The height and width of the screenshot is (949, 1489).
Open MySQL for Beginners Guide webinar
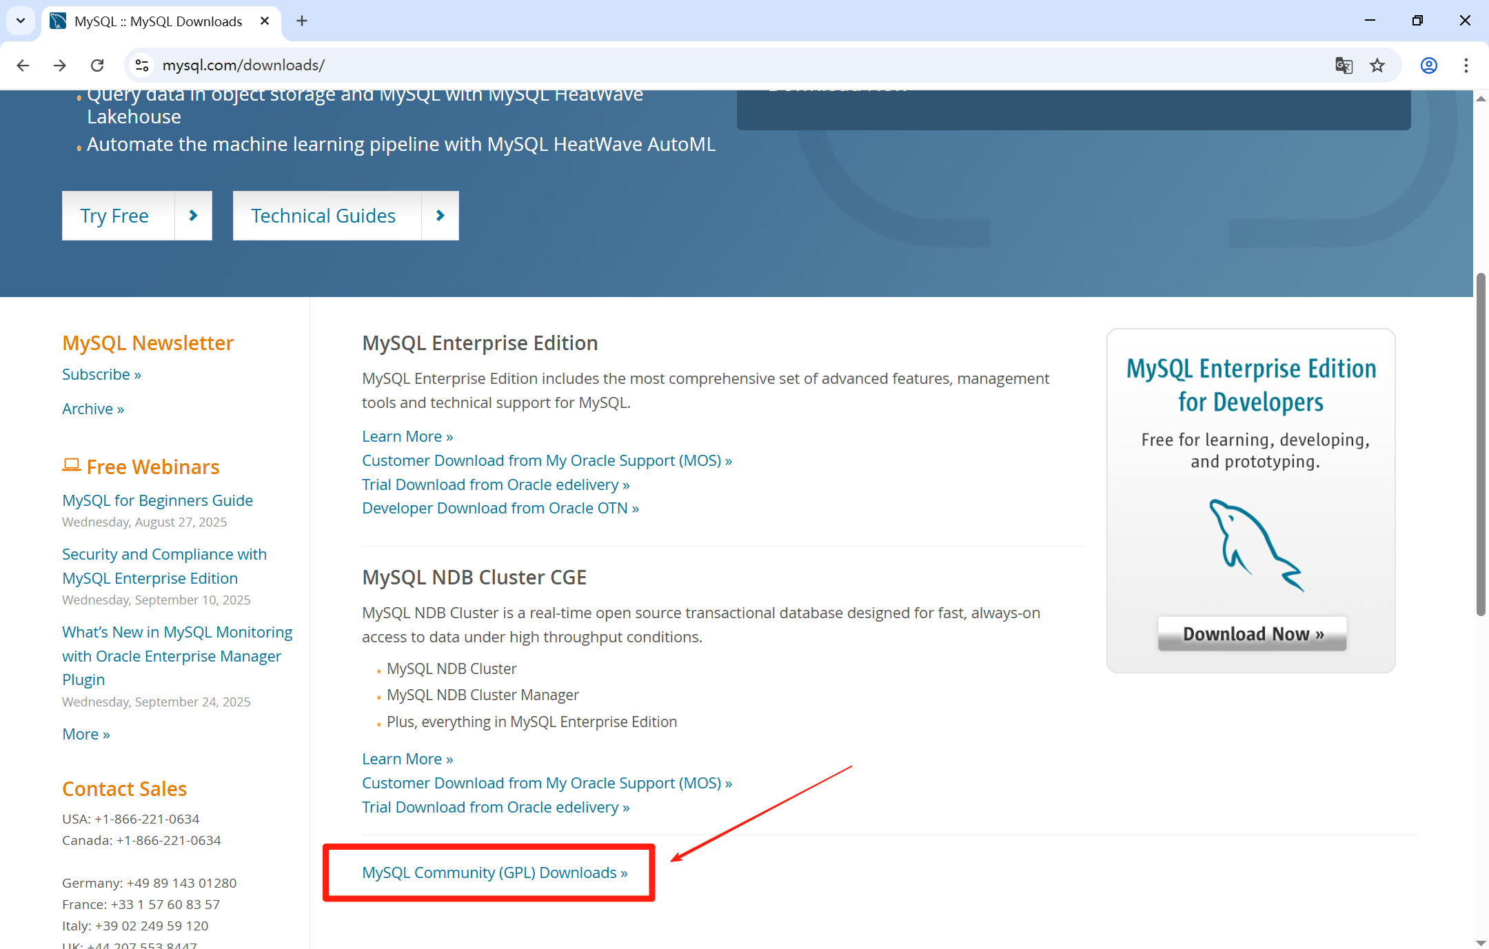(157, 500)
